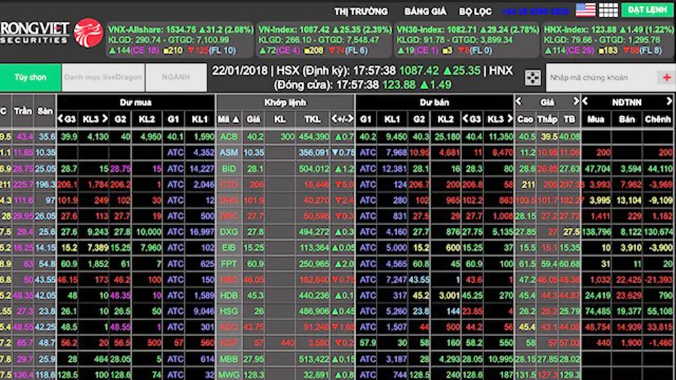
Task: Click the Rong Viet Securities dragon logo
Action: click(88, 32)
